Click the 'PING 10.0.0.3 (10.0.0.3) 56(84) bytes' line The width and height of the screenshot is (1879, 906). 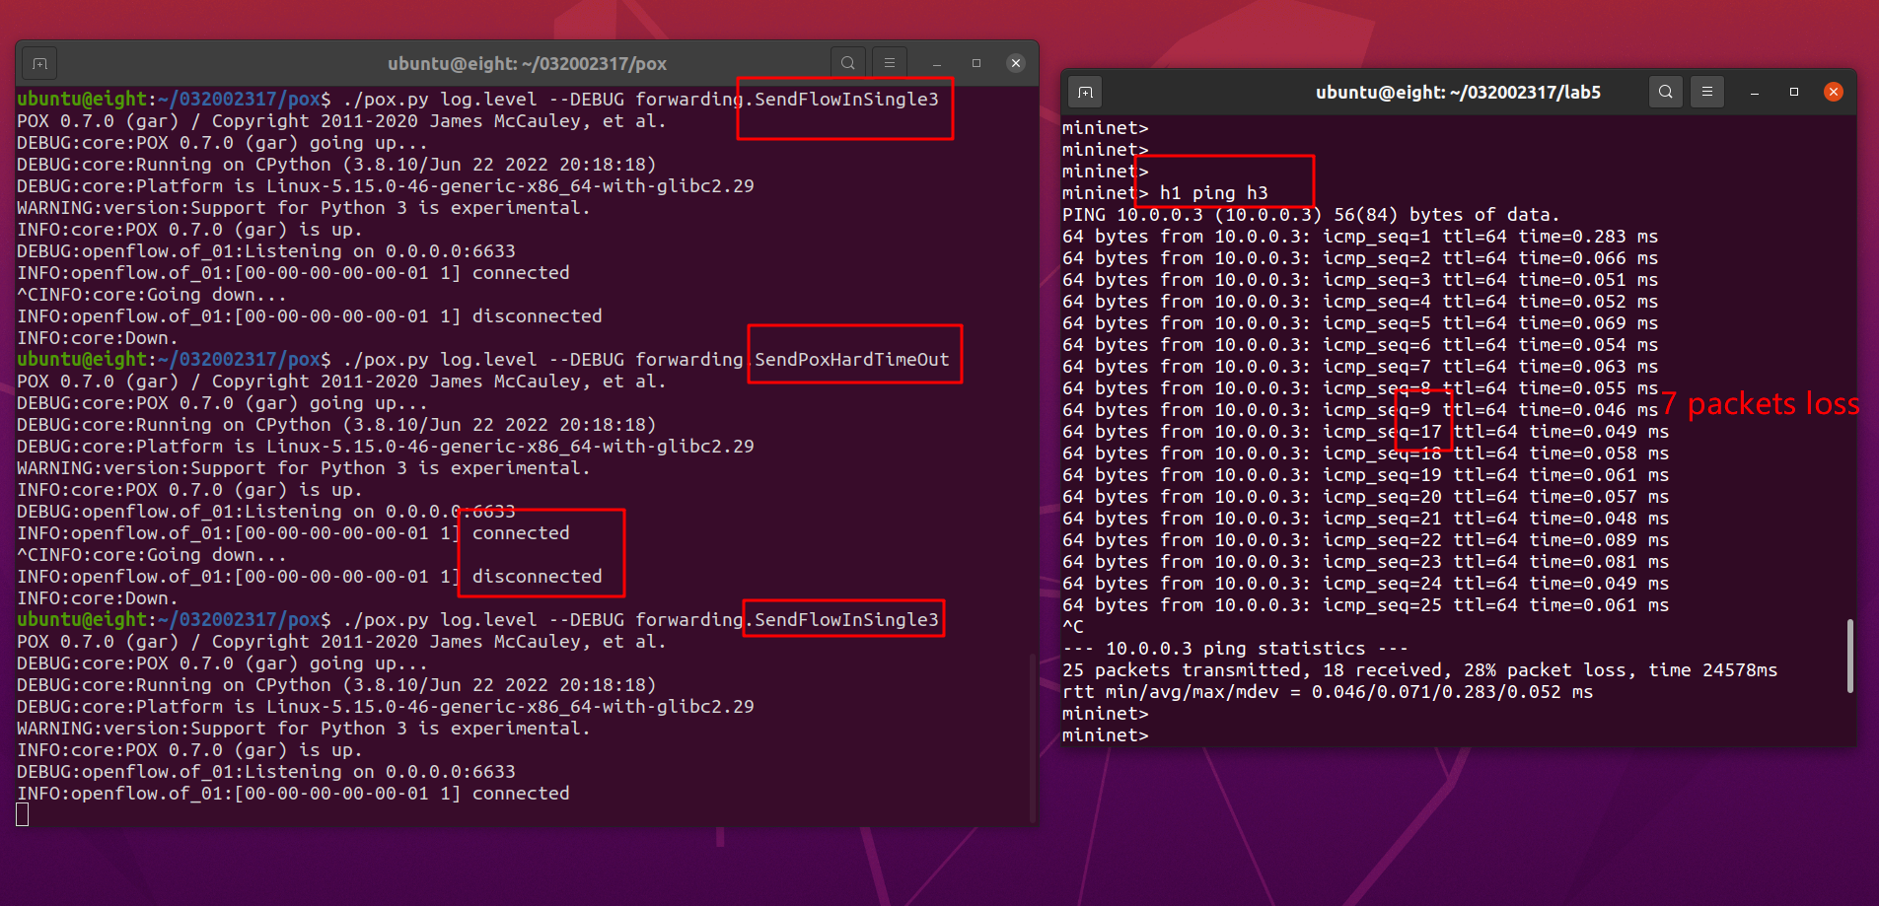pos(1311,215)
